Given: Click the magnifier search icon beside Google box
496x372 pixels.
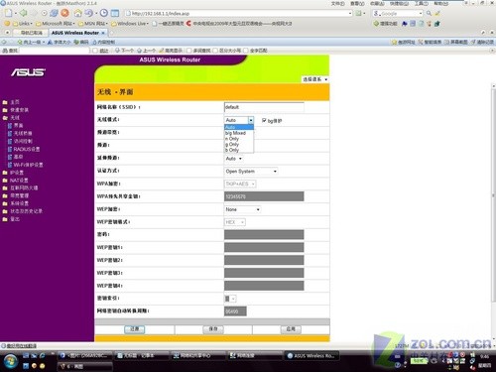Looking at the screenshot, I should tap(429, 13).
